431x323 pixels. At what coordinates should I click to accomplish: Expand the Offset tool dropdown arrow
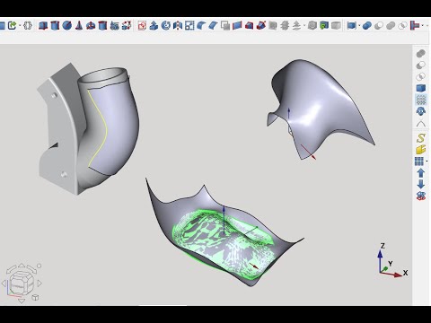point(304,26)
